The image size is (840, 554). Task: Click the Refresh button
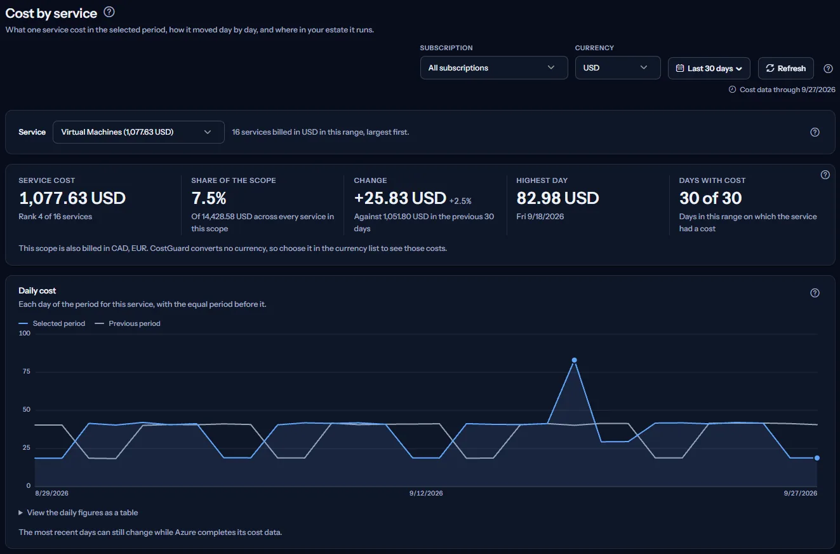786,69
